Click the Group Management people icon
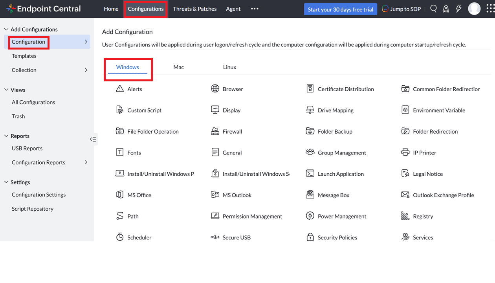Viewport: 495px width, 283px height. pos(310,152)
